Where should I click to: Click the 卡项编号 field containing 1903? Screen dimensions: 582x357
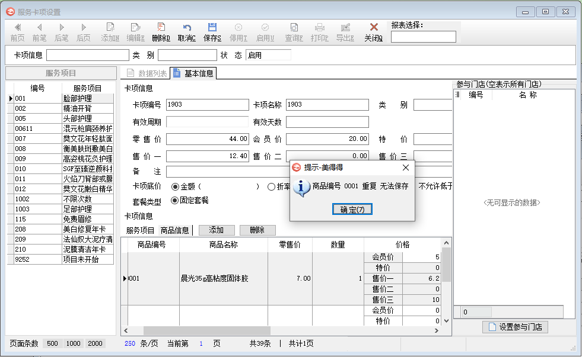(208, 105)
